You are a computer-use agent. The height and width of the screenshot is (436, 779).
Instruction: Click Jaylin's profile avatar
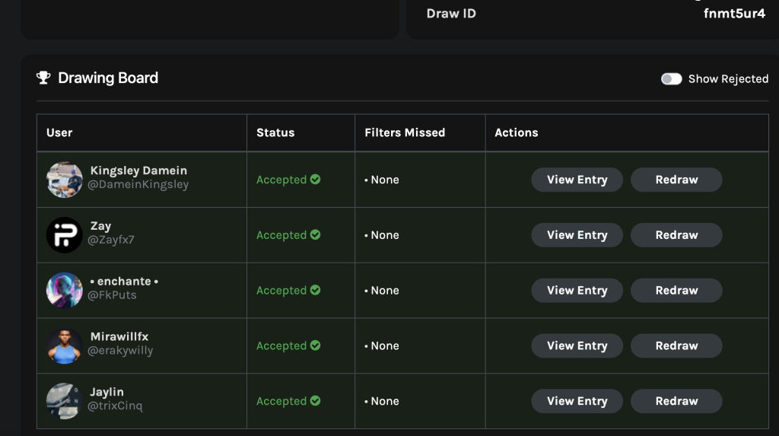point(65,401)
